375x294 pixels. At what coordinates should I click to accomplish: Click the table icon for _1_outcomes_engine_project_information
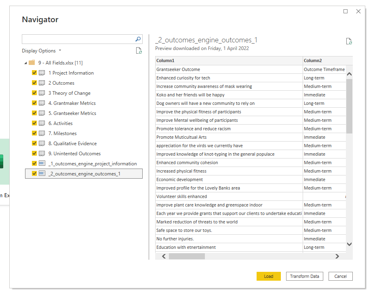(42, 164)
